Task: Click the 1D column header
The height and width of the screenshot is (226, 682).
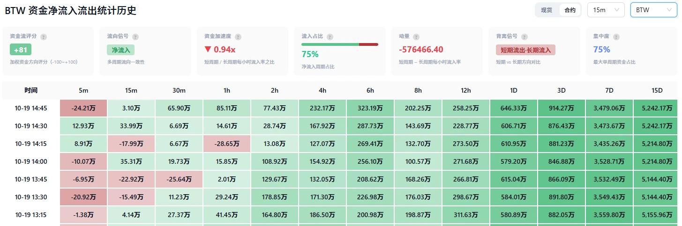Action: click(x=514, y=90)
